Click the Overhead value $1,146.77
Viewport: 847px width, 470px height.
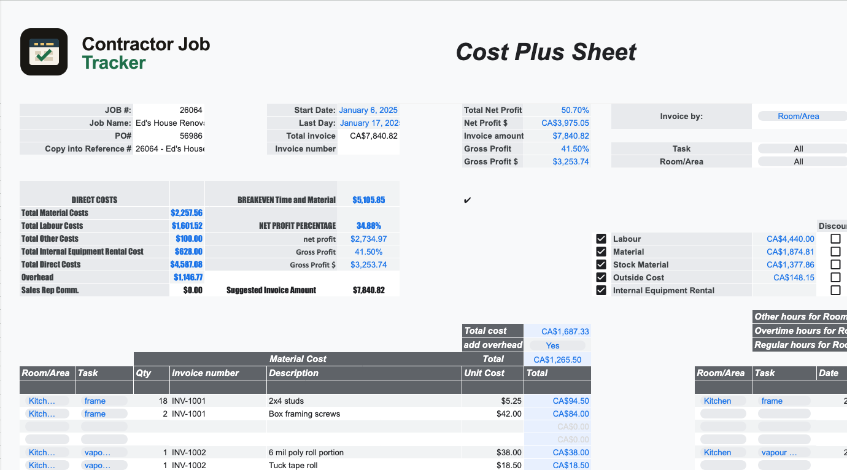point(187,277)
